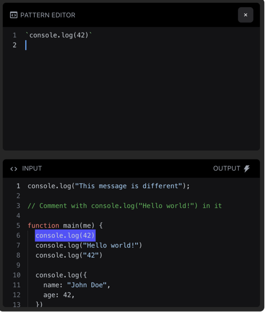Click the function main(me) line

pyautogui.click(x=65, y=226)
